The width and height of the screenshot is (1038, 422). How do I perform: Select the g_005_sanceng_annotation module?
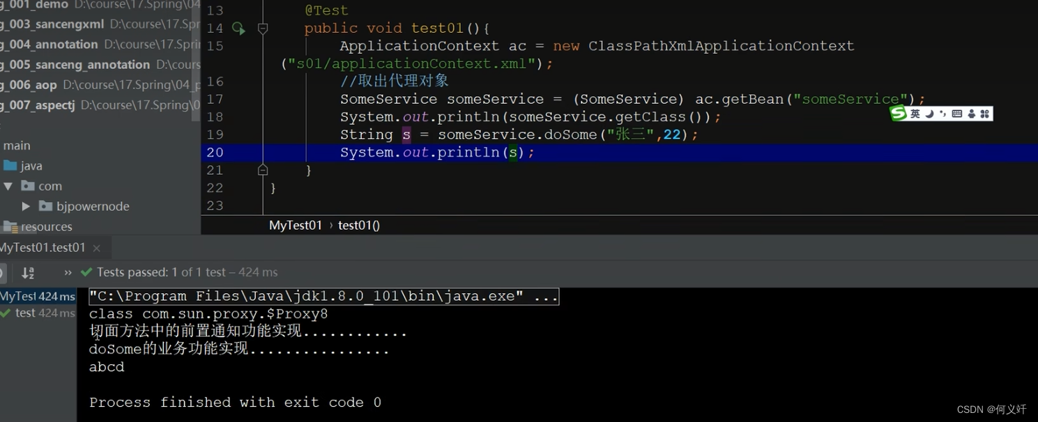pos(75,65)
